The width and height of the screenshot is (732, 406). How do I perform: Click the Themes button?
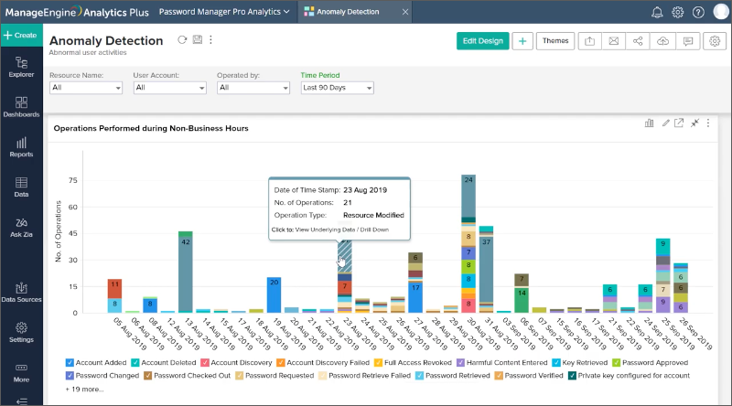(554, 41)
